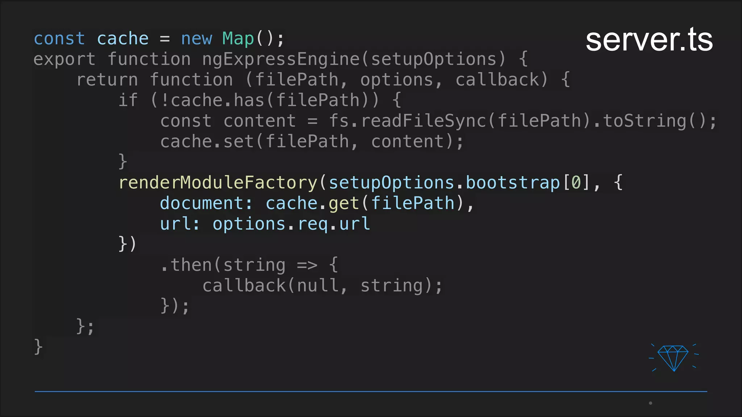Click 'setupOptions.bootstrap[0]' highlighted argument
The width and height of the screenshot is (742, 417).
(459, 182)
